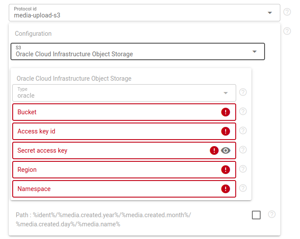Show the secret access key with eye icon
The width and height of the screenshot is (300, 239).
click(226, 150)
